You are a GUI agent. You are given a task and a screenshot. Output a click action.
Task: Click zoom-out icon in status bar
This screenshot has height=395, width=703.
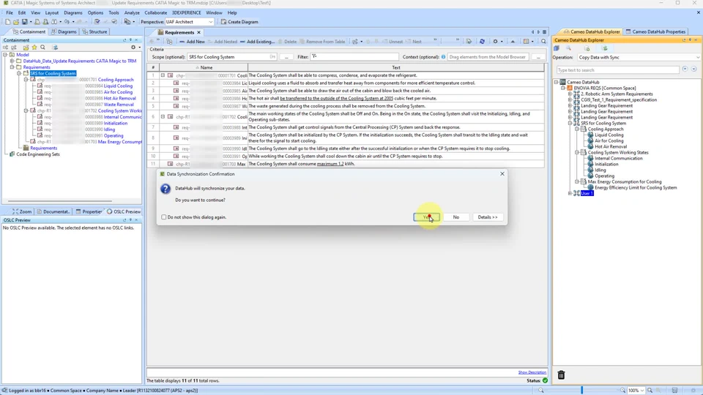click(540, 391)
